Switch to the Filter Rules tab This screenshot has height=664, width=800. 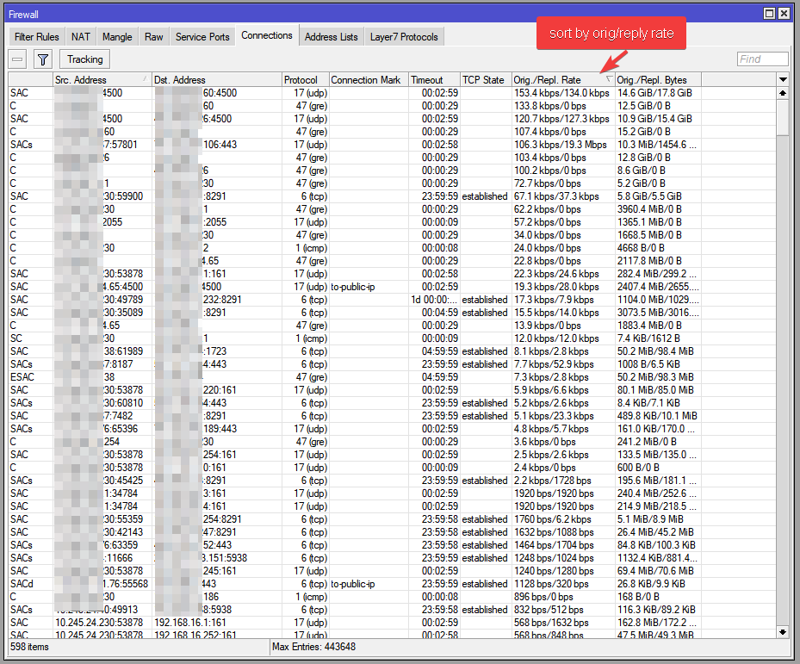coord(37,37)
